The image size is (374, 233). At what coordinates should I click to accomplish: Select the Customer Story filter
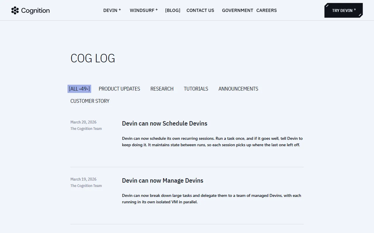(x=90, y=101)
